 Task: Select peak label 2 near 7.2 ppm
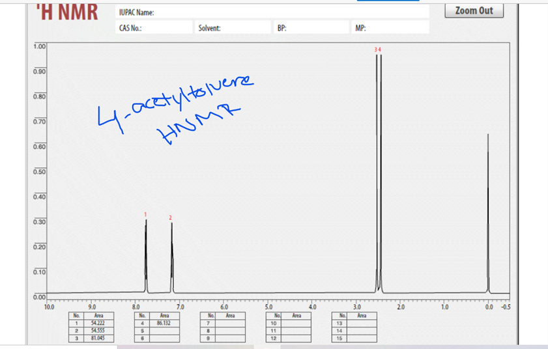coord(170,217)
